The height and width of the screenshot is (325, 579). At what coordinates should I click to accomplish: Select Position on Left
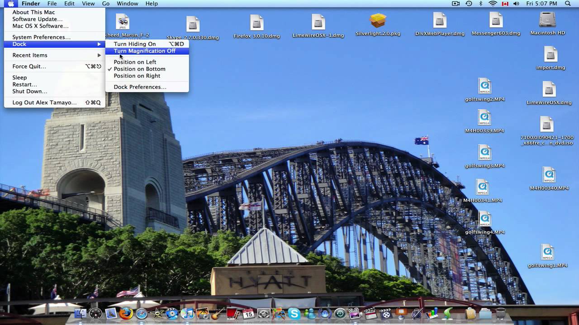(147, 62)
